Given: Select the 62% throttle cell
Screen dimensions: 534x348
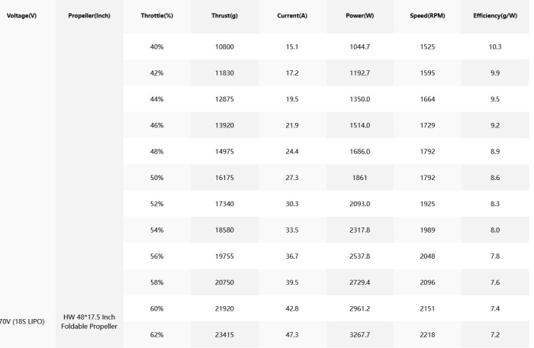Looking at the screenshot, I should 157,335.
